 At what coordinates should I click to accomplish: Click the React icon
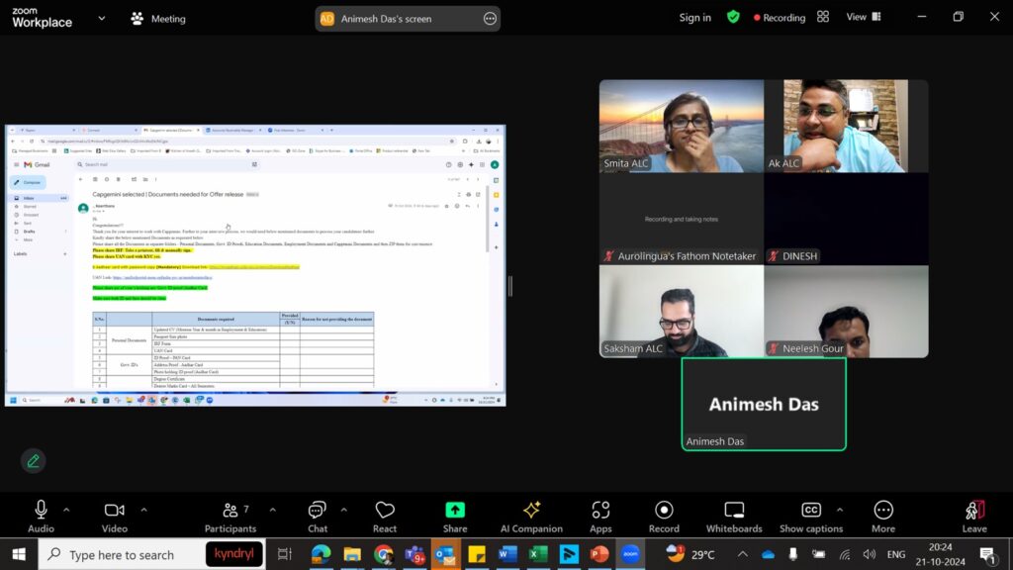coord(385,516)
